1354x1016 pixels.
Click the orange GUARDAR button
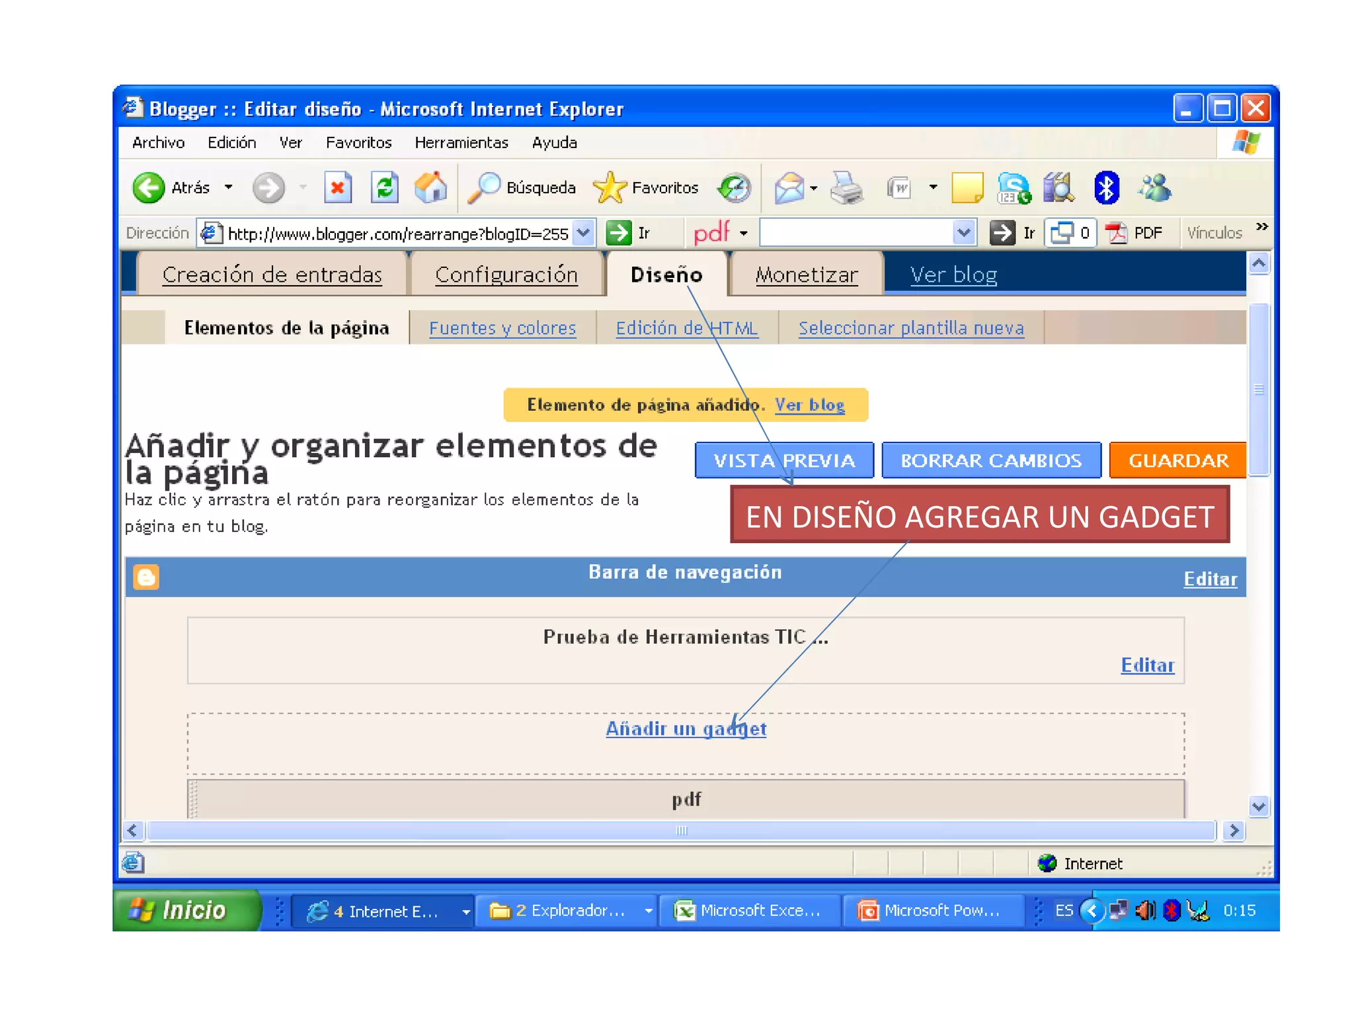(x=1178, y=460)
